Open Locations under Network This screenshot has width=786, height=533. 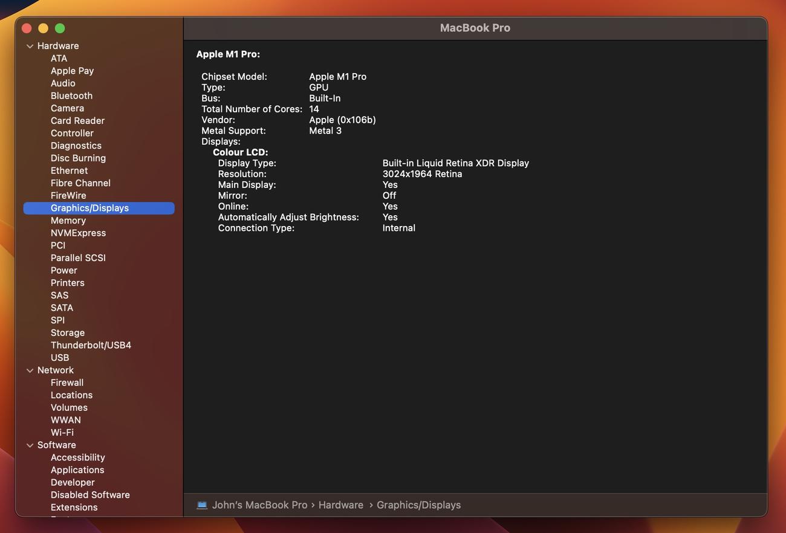coord(71,395)
